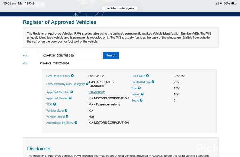Open help icon beside Authorised By Name
Image resolution: width=240 pixels, height=157 pixels.
tap(76, 122)
